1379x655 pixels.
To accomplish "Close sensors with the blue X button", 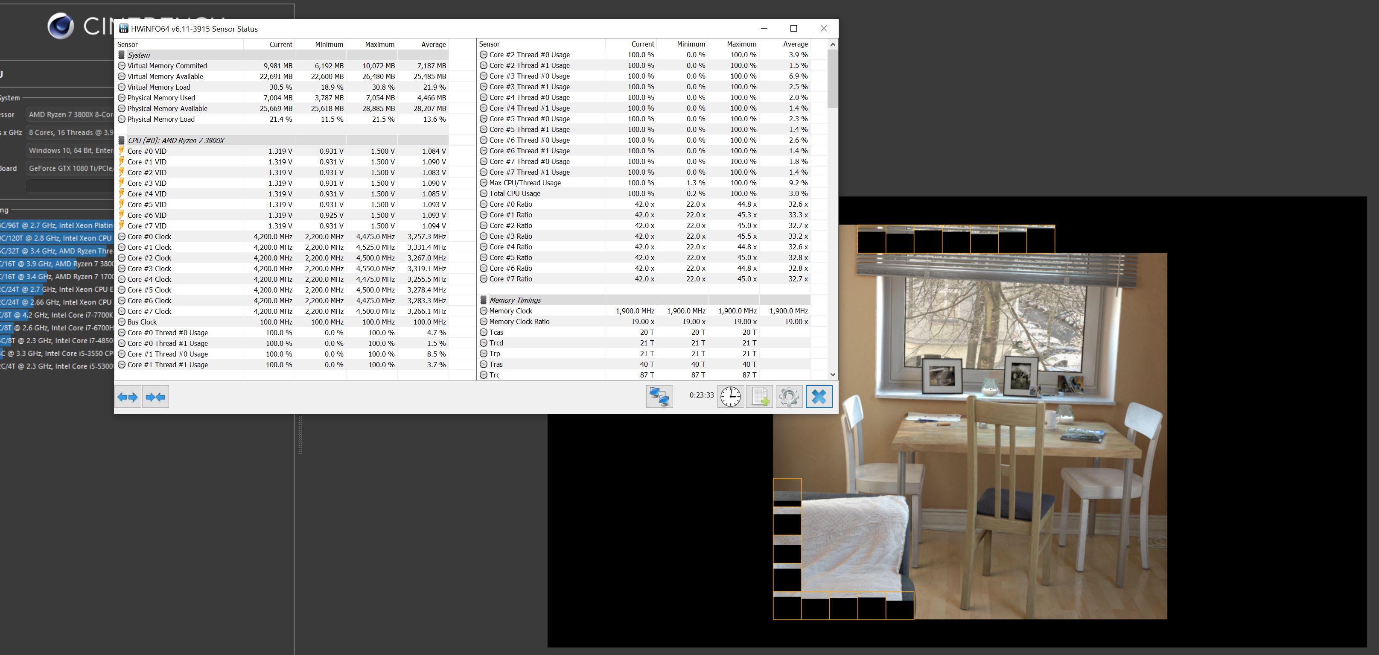I will (x=819, y=397).
